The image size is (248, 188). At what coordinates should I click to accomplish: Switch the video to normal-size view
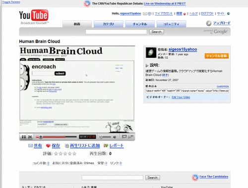124,137
